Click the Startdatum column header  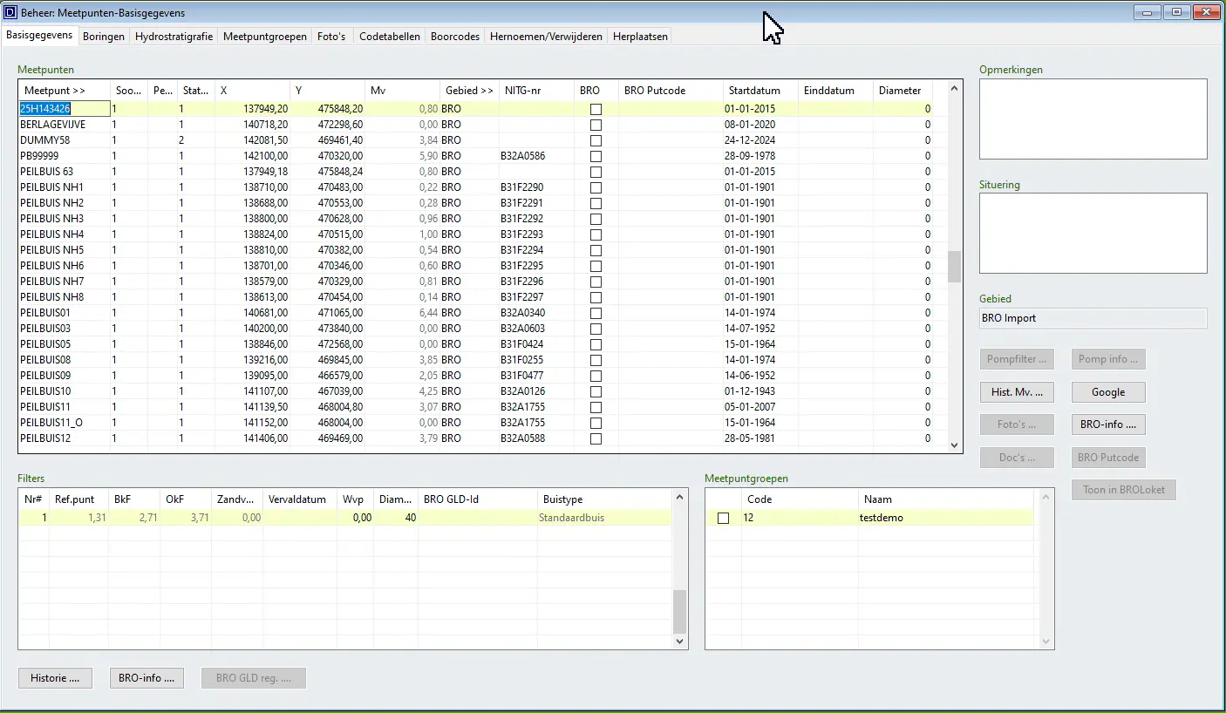click(x=760, y=91)
